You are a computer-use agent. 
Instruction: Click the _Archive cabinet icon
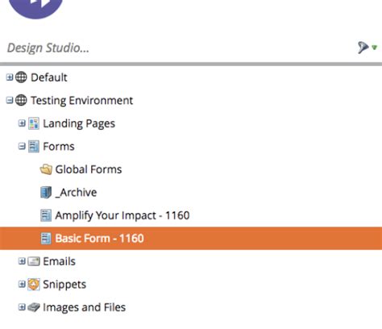tap(46, 193)
